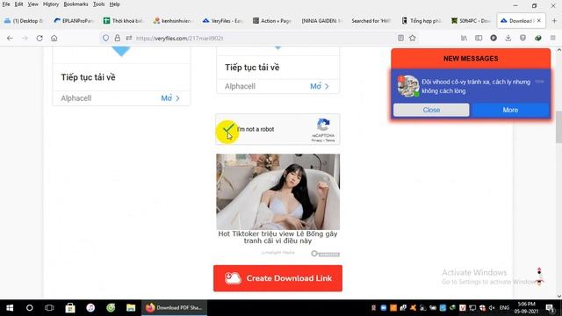The width and height of the screenshot is (562, 316).
Task: Open the Tools menu
Action: click(x=98, y=4)
